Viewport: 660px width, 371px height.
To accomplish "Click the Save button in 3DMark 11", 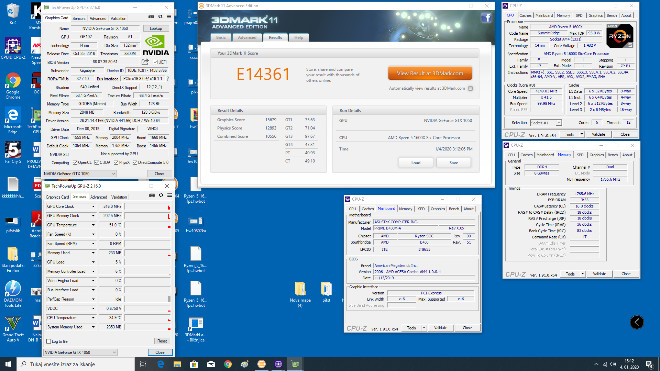I will 453,163.
